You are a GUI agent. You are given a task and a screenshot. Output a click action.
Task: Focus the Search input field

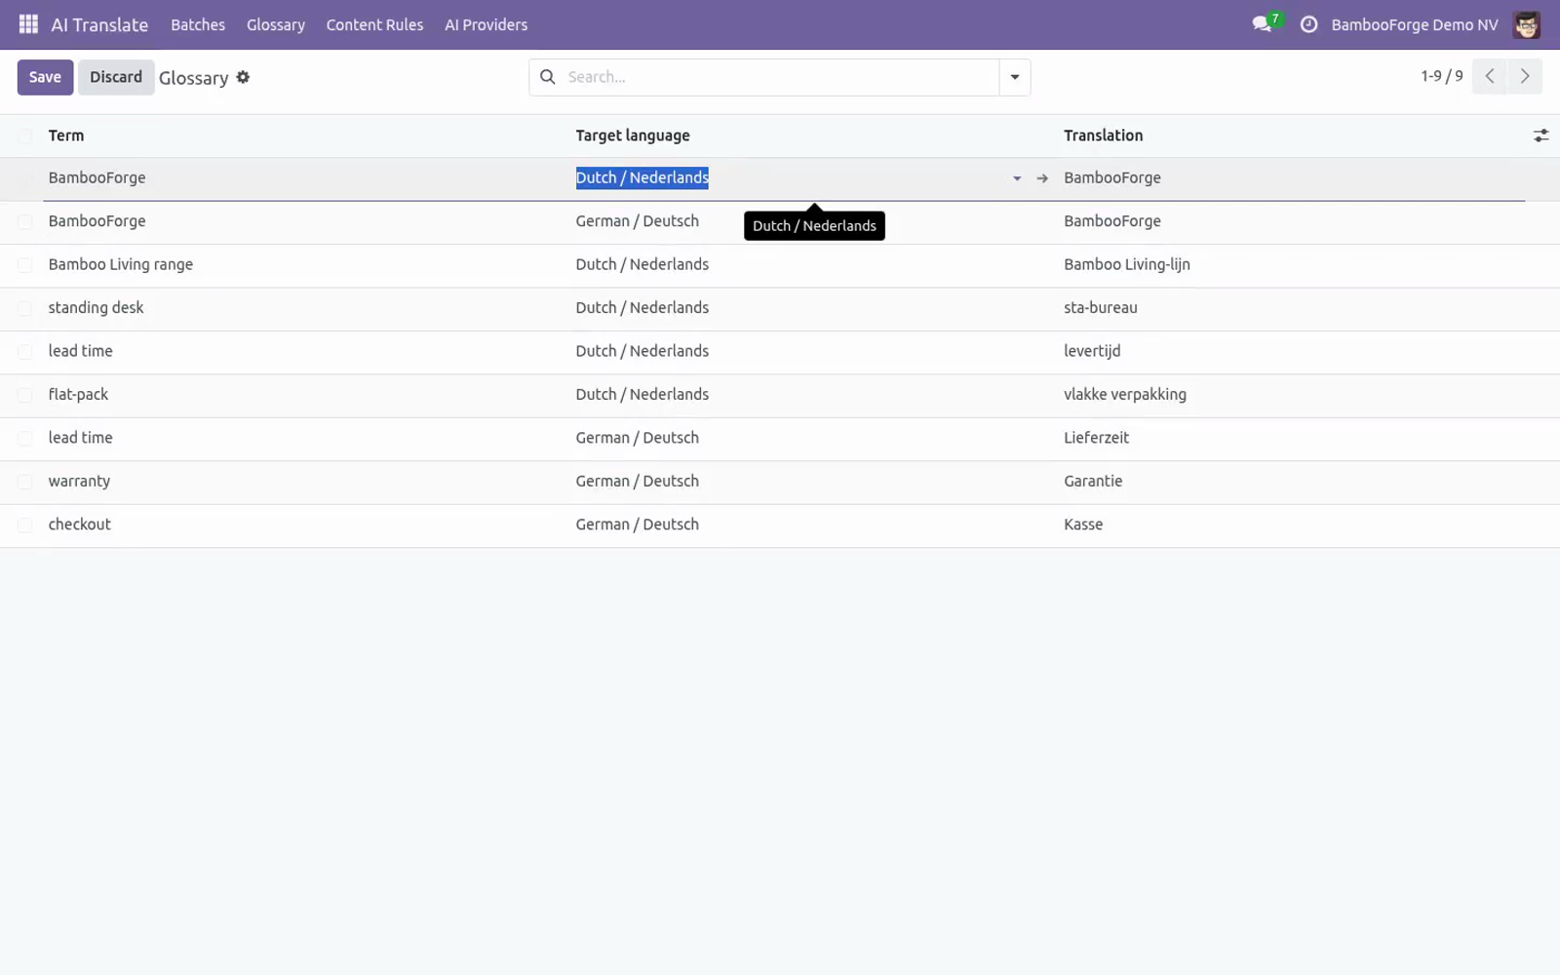coord(780,77)
